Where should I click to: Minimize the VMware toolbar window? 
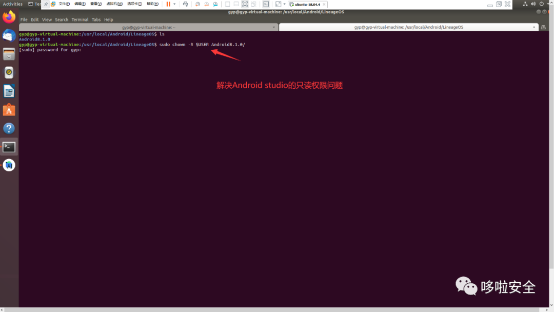pos(490,4)
